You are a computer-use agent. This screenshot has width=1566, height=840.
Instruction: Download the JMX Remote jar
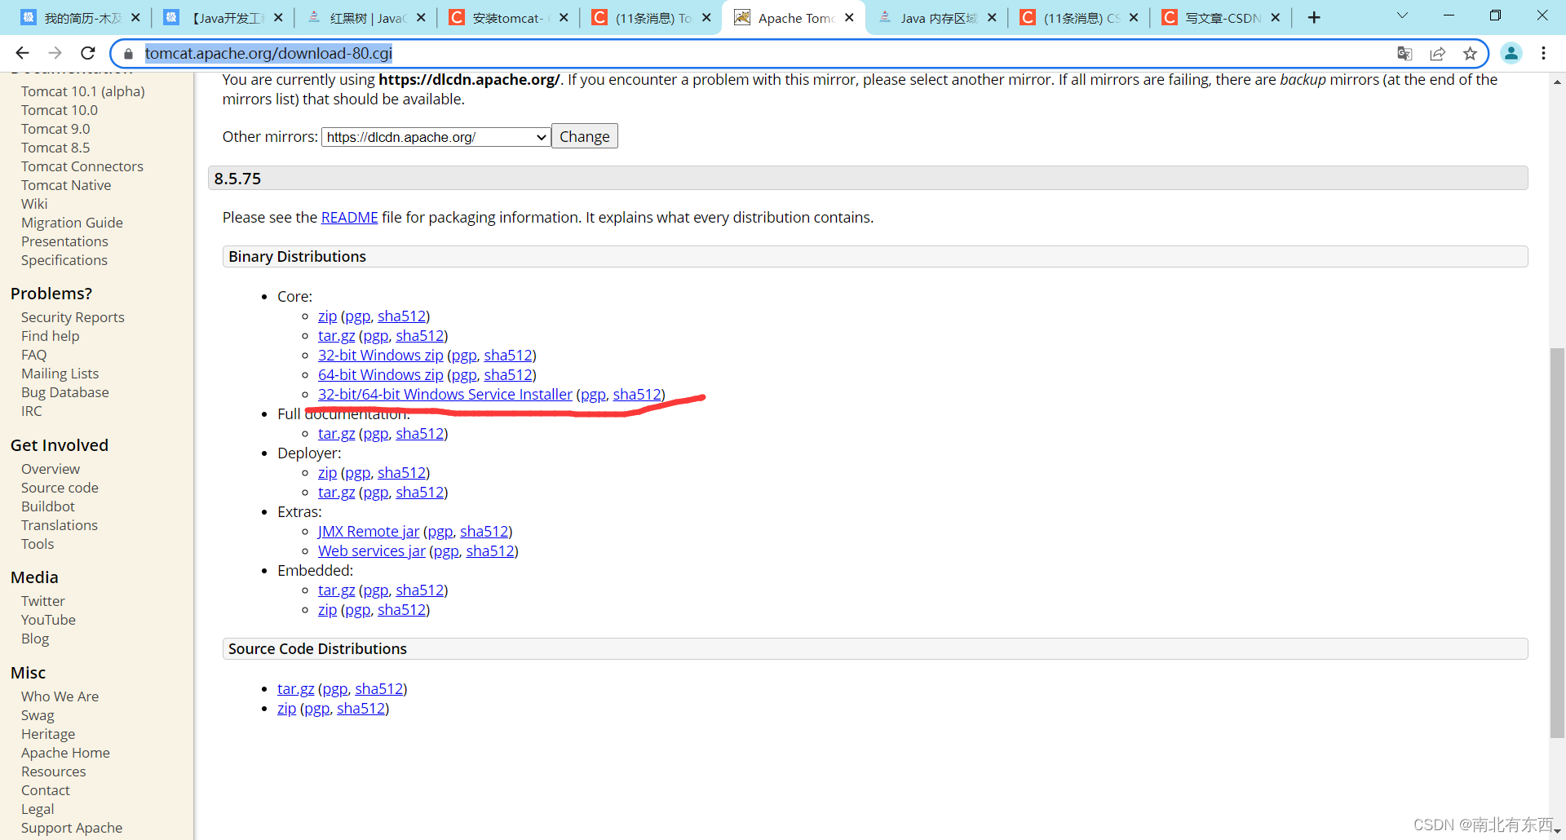point(369,532)
